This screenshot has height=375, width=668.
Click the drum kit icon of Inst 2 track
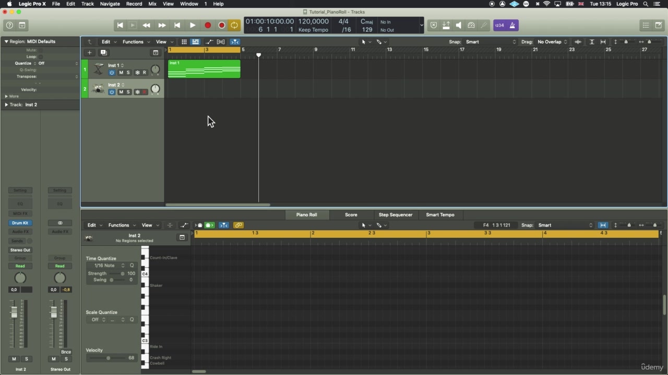(98, 89)
